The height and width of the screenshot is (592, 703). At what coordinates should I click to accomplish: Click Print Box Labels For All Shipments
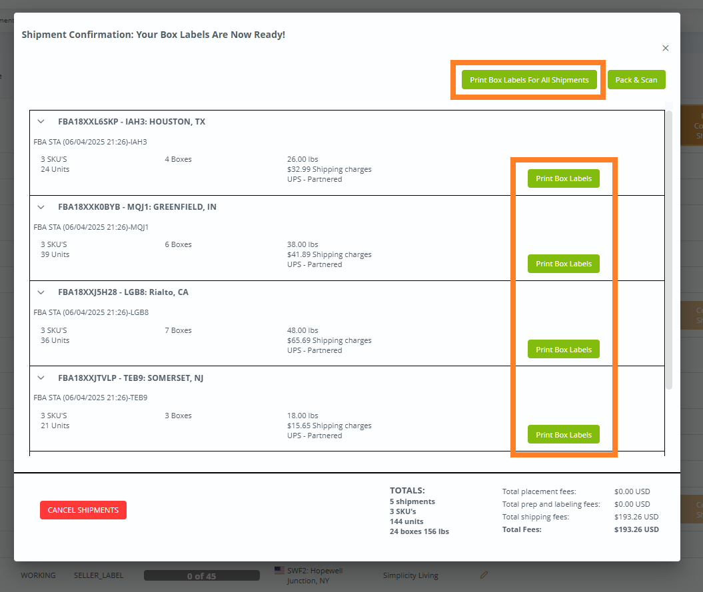[529, 79]
